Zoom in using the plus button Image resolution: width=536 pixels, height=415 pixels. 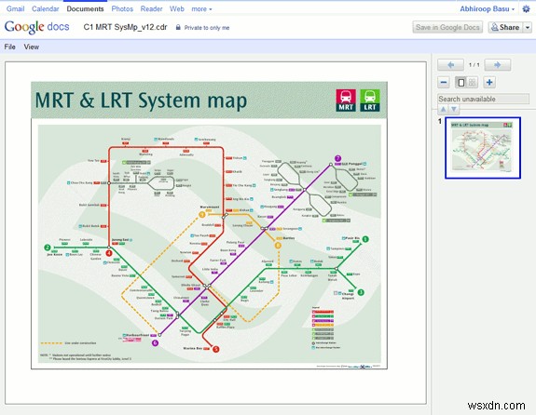coord(489,82)
